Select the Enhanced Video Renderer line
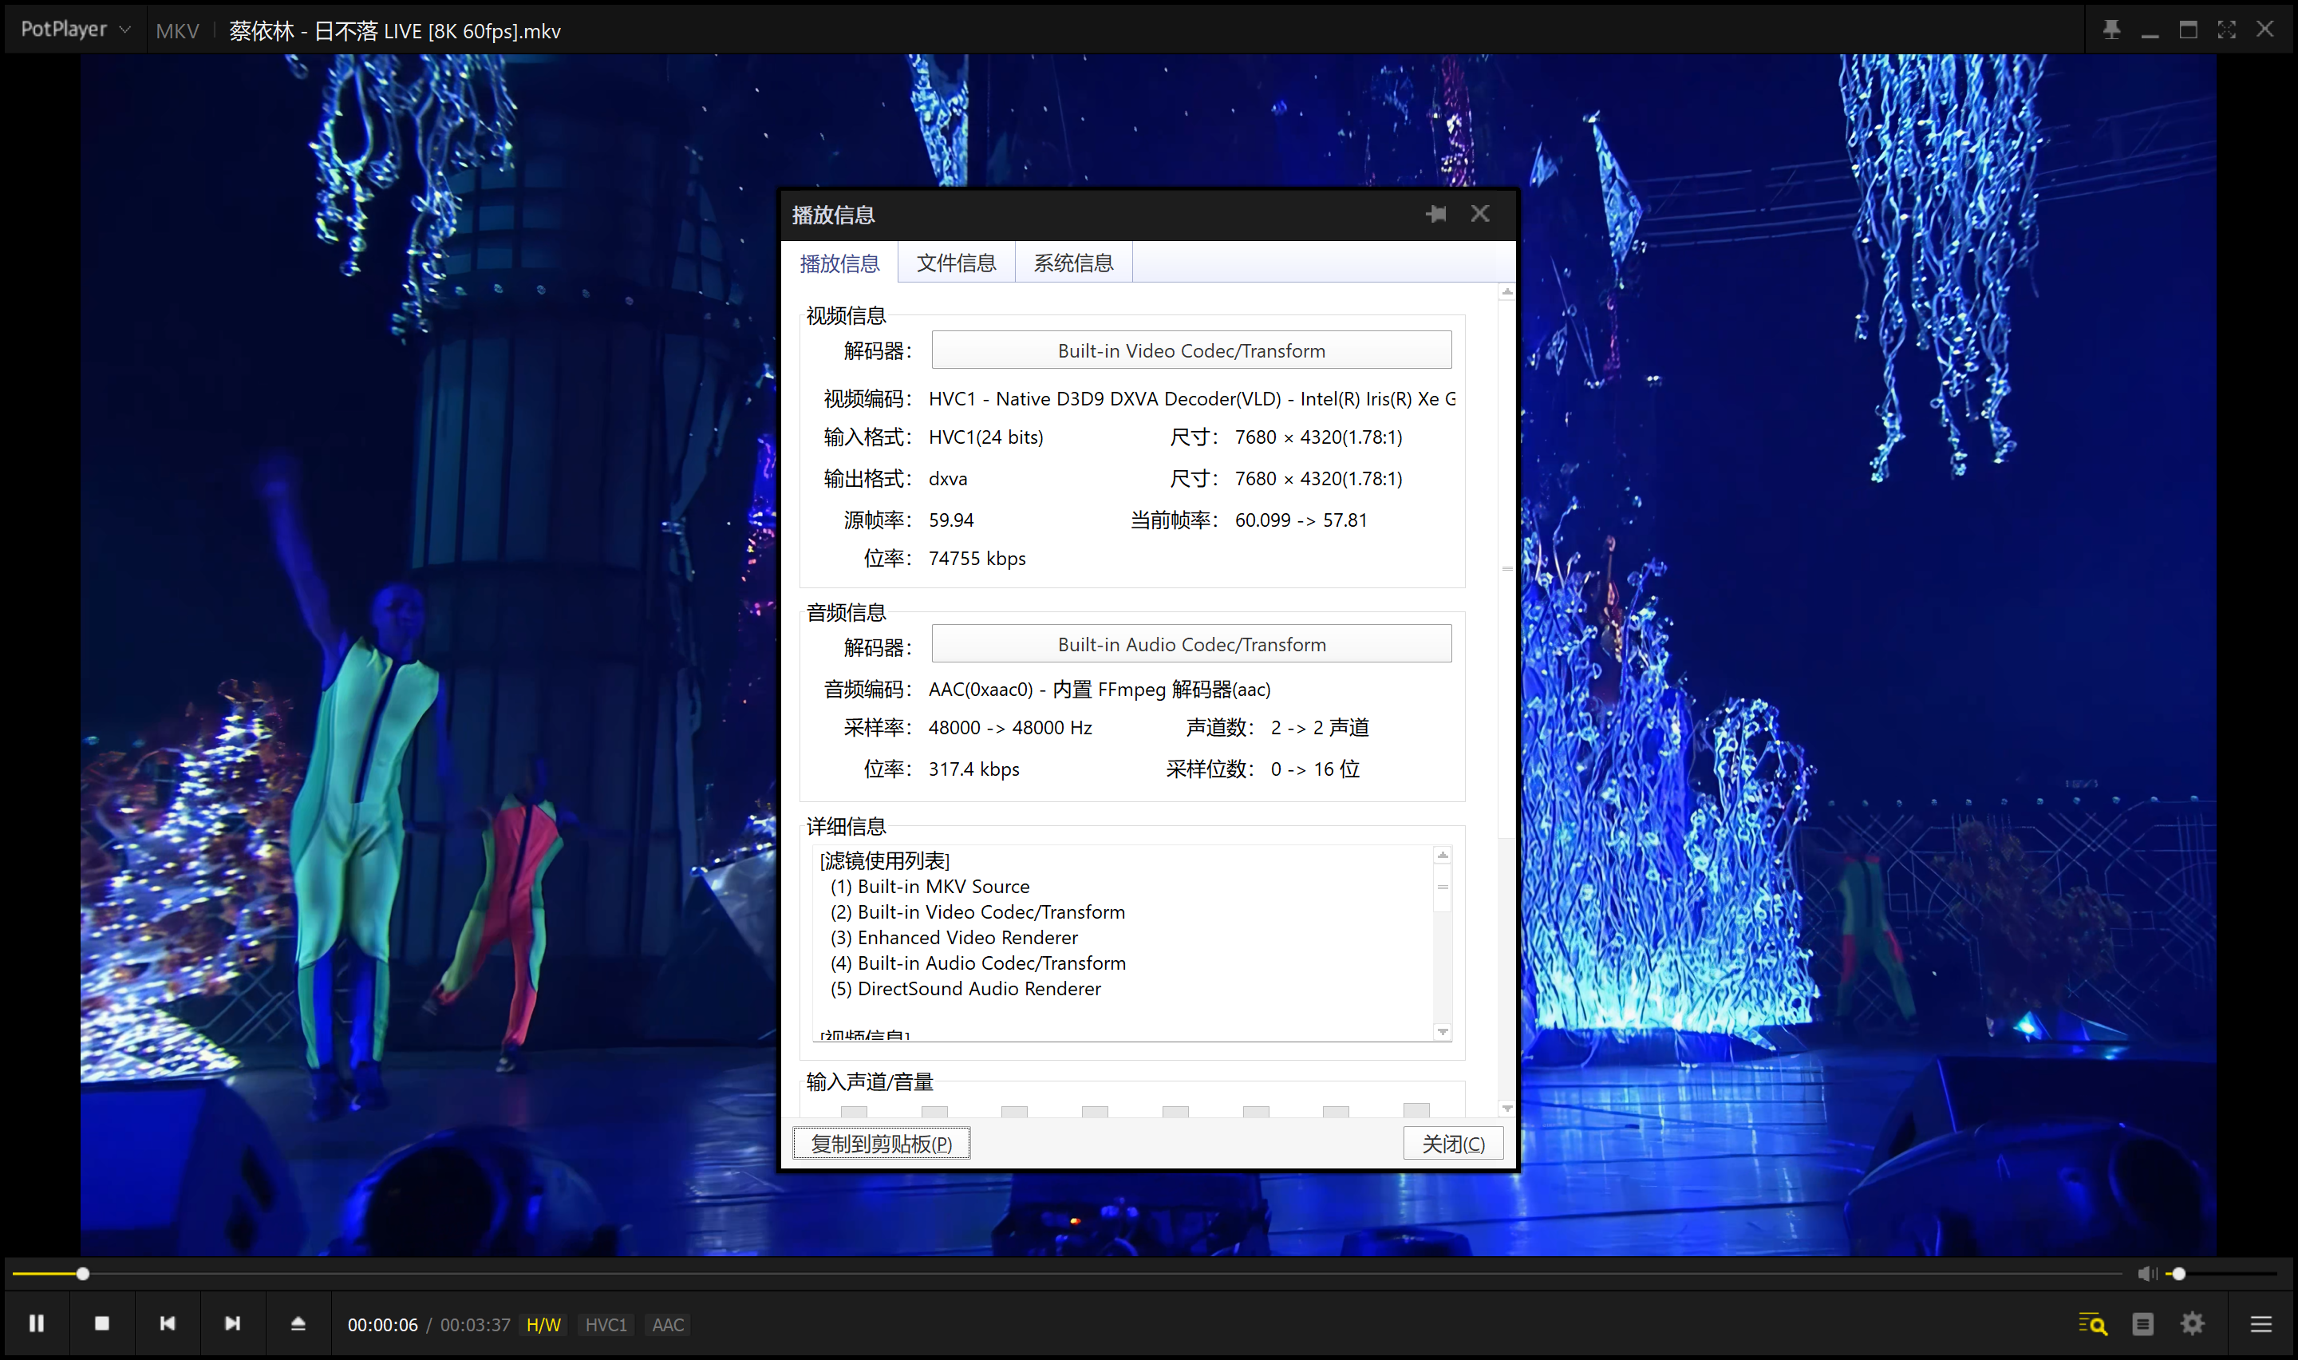 coord(954,938)
